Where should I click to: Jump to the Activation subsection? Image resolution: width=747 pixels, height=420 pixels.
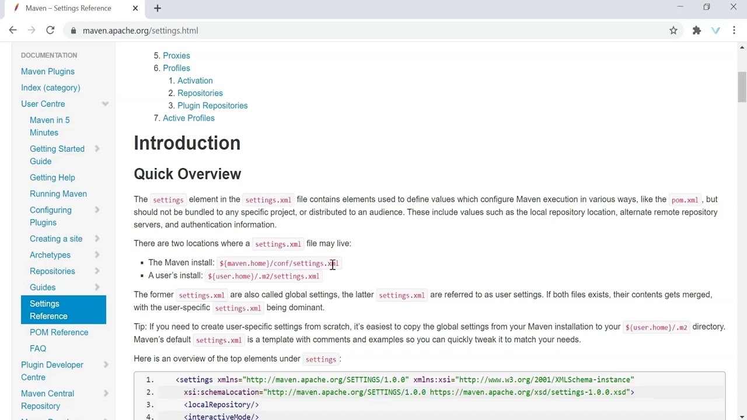point(195,80)
